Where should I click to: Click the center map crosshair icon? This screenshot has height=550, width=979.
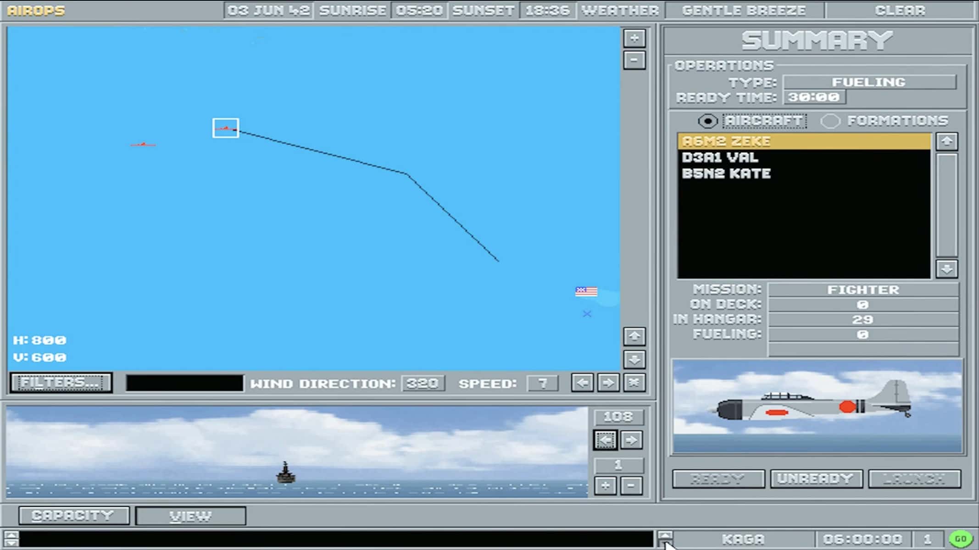pyautogui.click(x=634, y=383)
